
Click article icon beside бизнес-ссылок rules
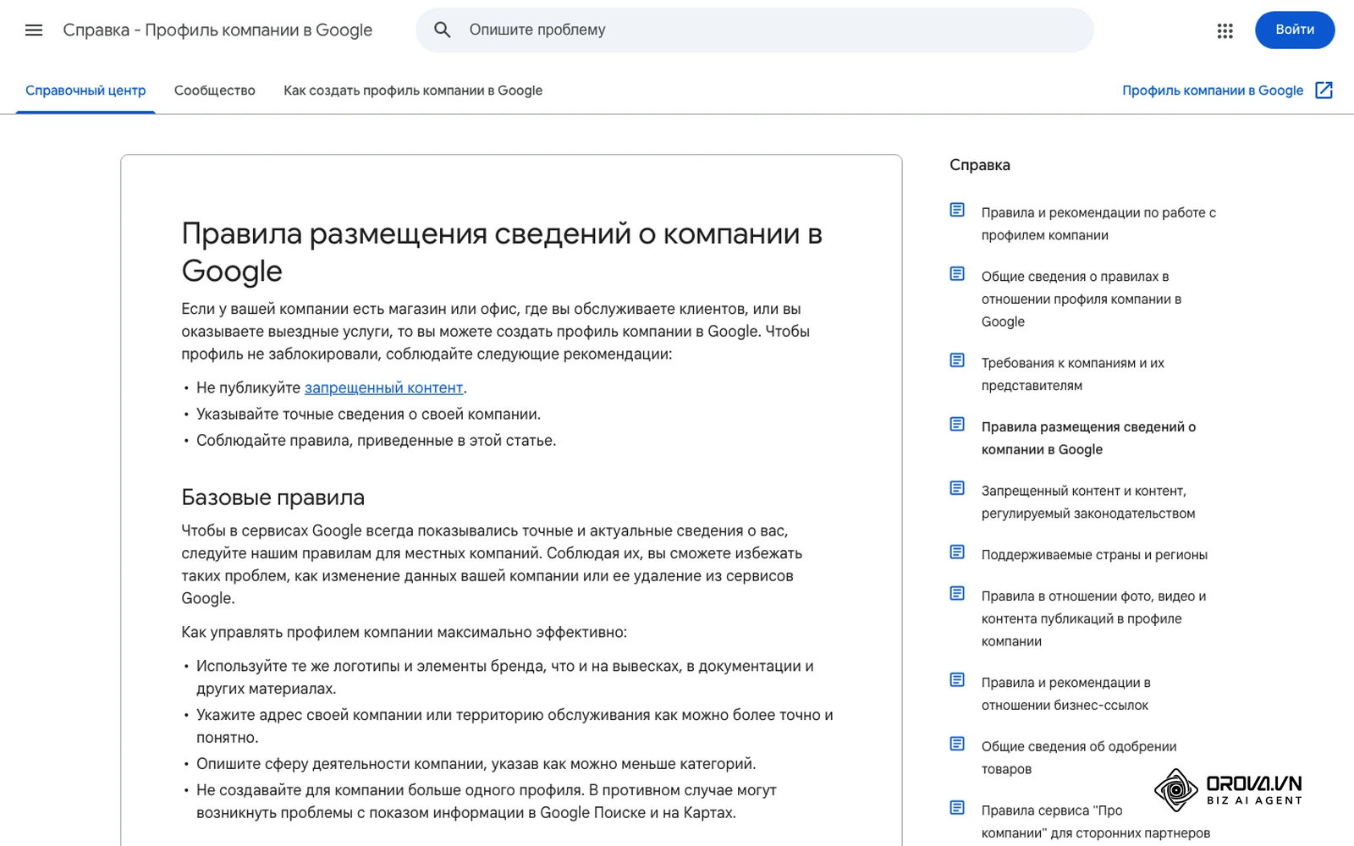957,680
